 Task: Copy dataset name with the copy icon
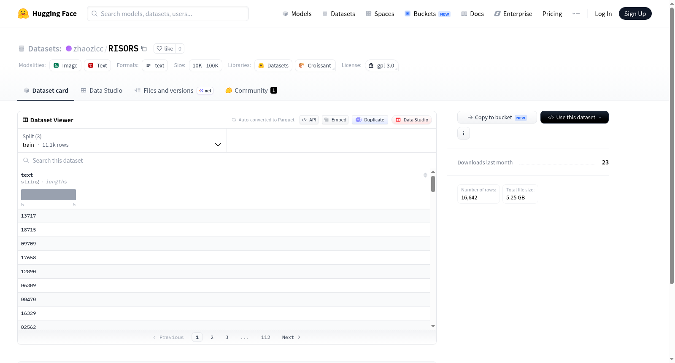(144, 48)
